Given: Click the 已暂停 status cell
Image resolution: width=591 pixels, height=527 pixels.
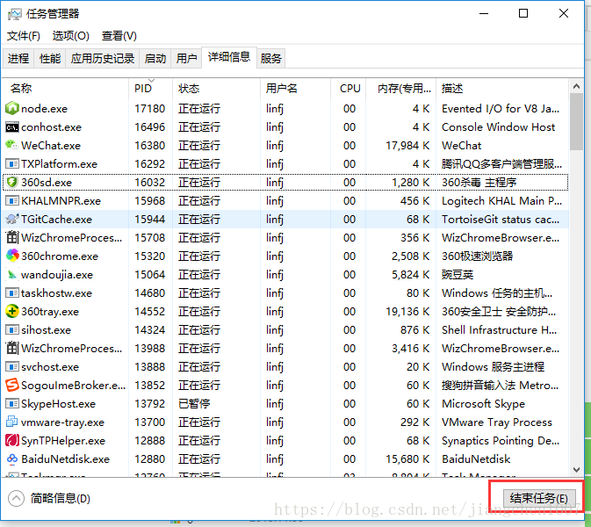Looking at the screenshot, I should pos(194,404).
